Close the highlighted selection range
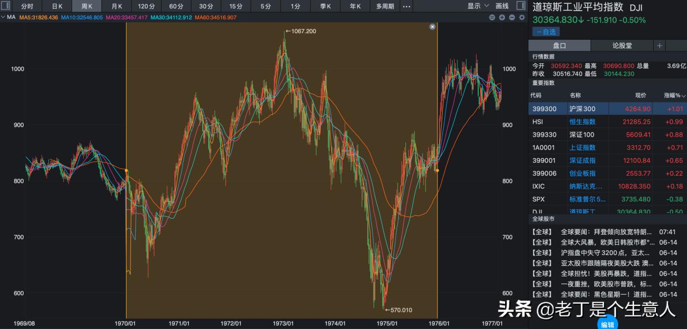The height and width of the screenshot is (329, 687). click(x=433, y=26)
